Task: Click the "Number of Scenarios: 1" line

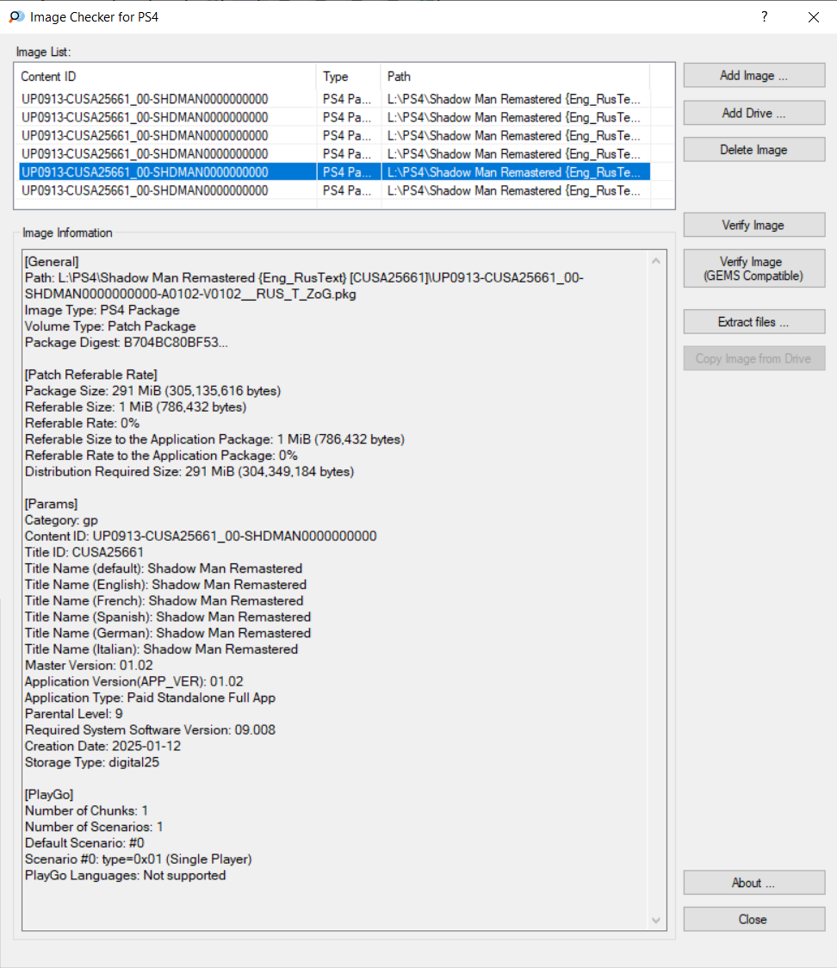Action: [95, 828]
